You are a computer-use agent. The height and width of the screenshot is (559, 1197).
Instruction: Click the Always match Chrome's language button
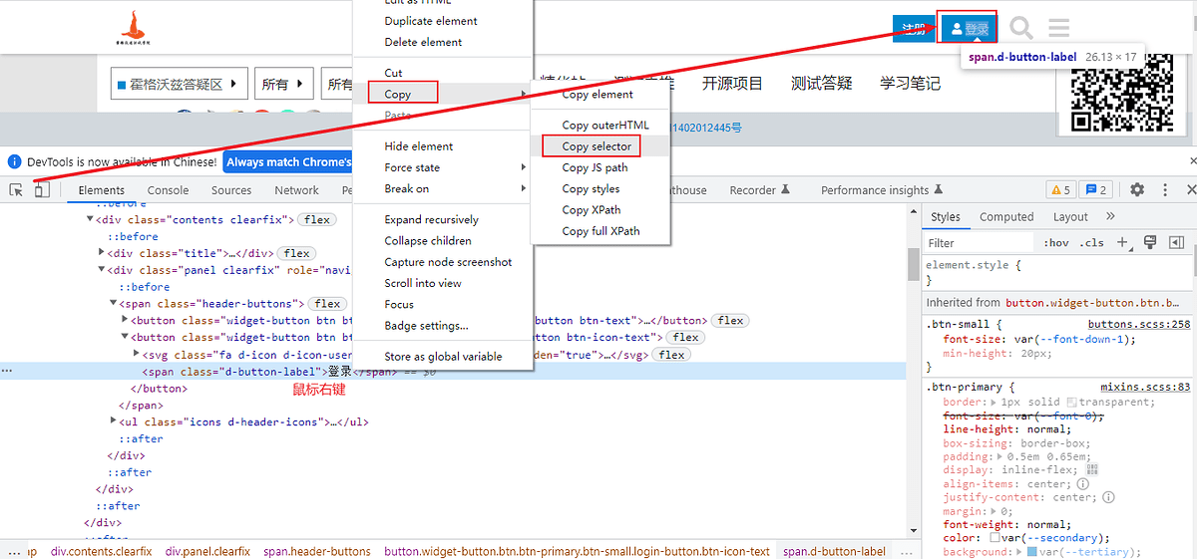click(288, 161)
